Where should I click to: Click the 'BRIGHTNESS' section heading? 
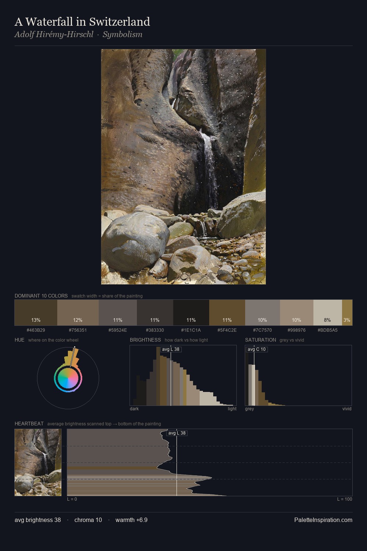coord(145,340)
